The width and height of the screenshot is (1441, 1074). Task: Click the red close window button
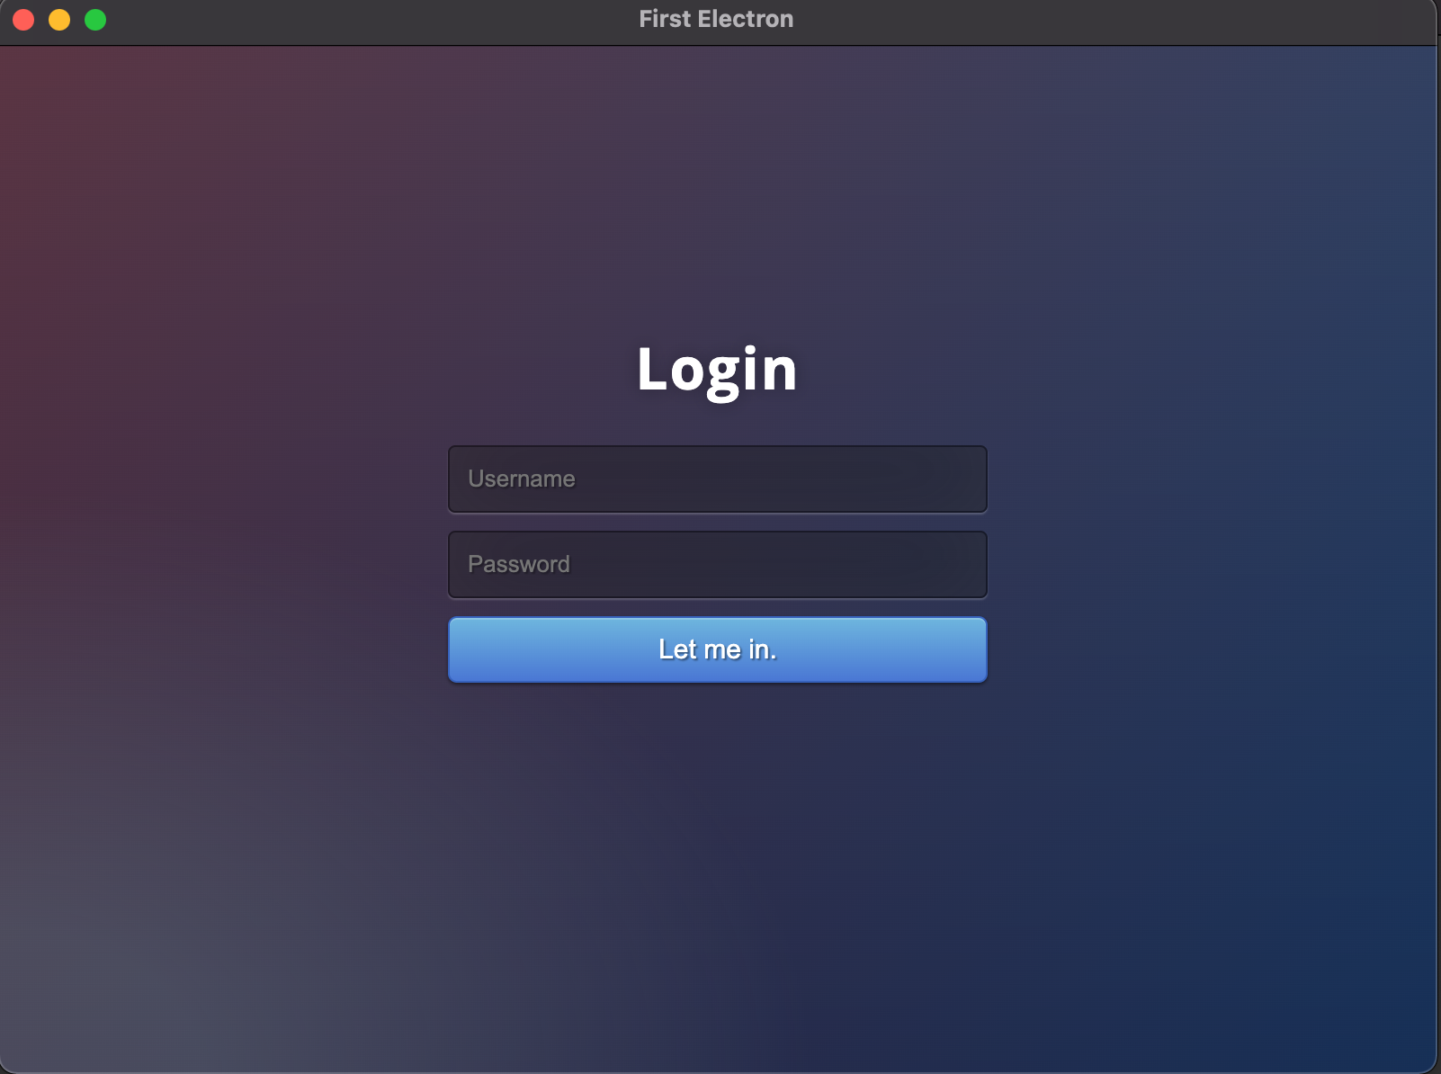pos(22,19)
